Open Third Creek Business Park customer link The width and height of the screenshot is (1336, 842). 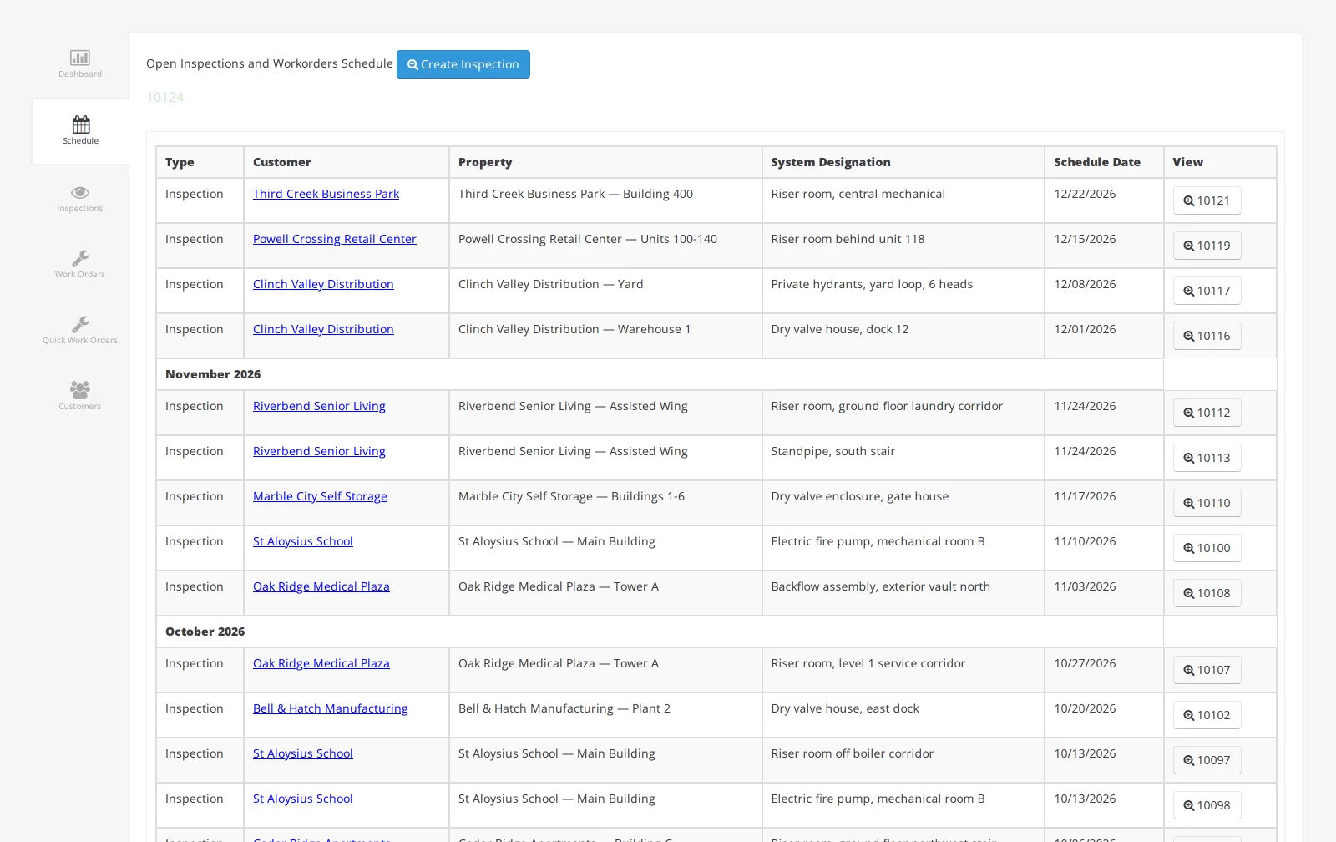click(326, 194)
